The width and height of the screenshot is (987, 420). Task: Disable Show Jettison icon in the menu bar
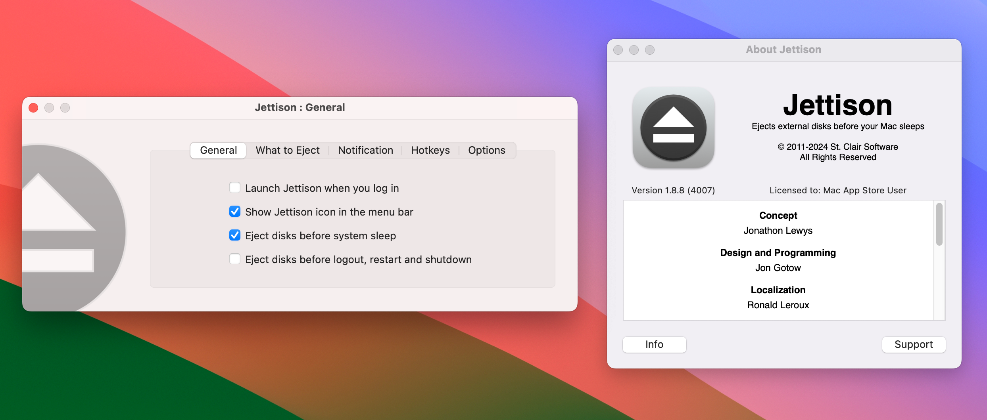click(x=235, y=212)
